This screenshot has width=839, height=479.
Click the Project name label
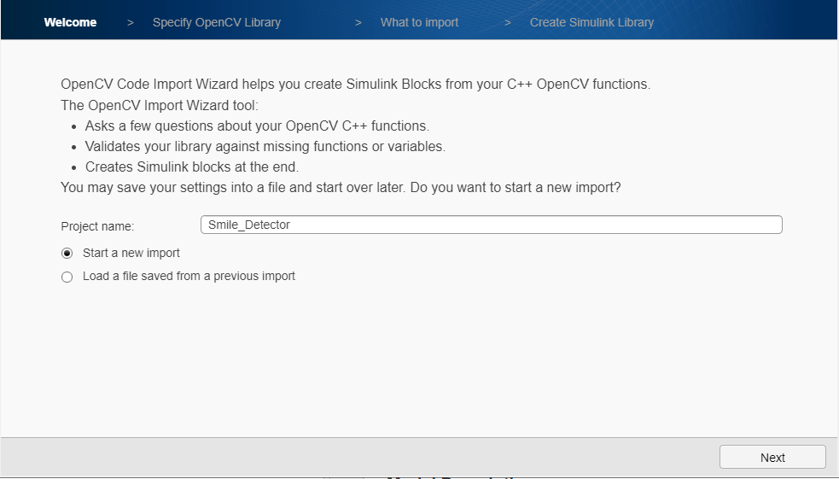pyautogui.click(x=97, y=226)
